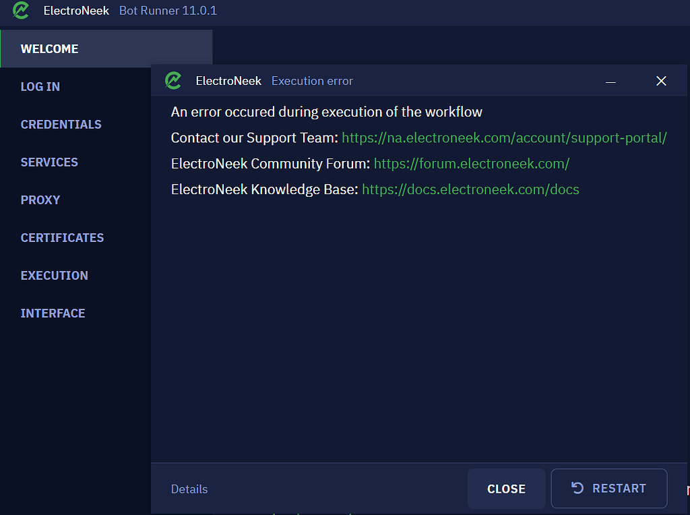Dismiss the dialog with the X button
The image size is (690, 515).
click(x=661, y=80)
